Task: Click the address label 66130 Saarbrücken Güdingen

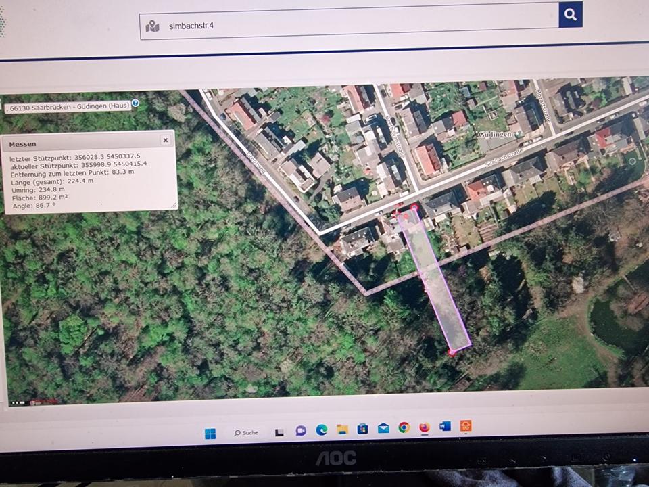Action: [68, 106]
